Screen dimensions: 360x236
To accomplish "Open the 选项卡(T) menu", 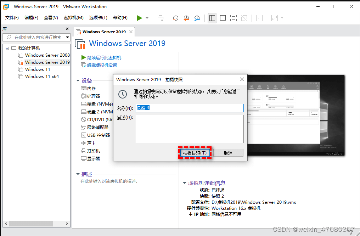I will click(98, 18).
